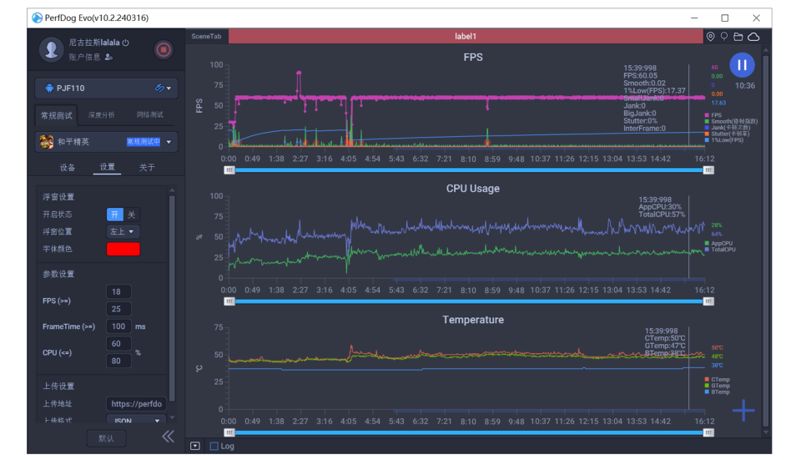801x460 pixels.
Task: Switch the floating window status to 关
Action: (131, 215)
